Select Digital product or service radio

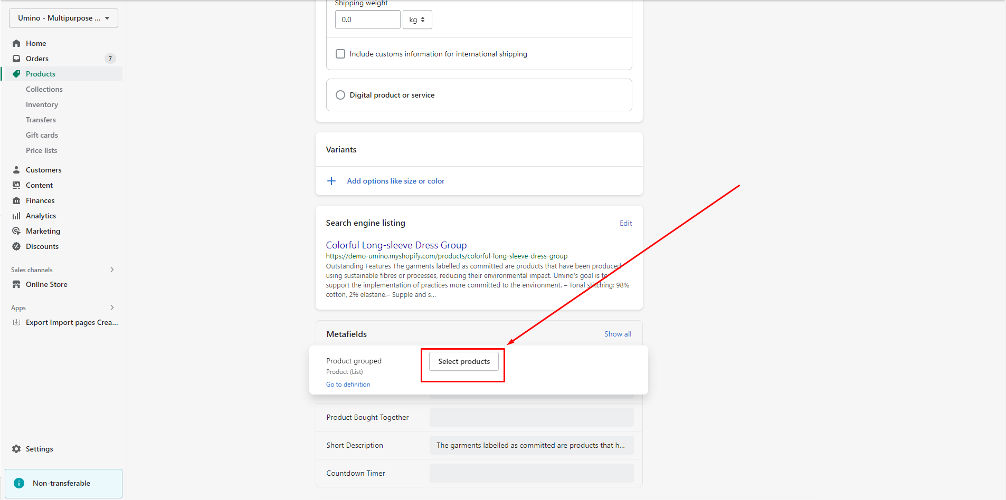click(340, 95)
